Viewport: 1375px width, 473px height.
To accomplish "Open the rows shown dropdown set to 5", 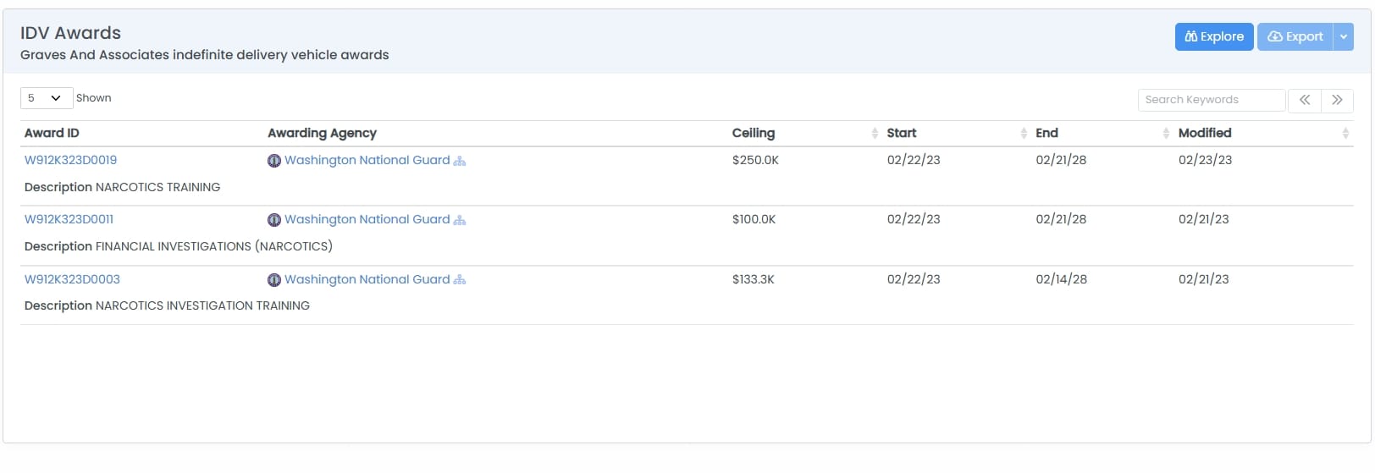I will click(x=46, y=98).
